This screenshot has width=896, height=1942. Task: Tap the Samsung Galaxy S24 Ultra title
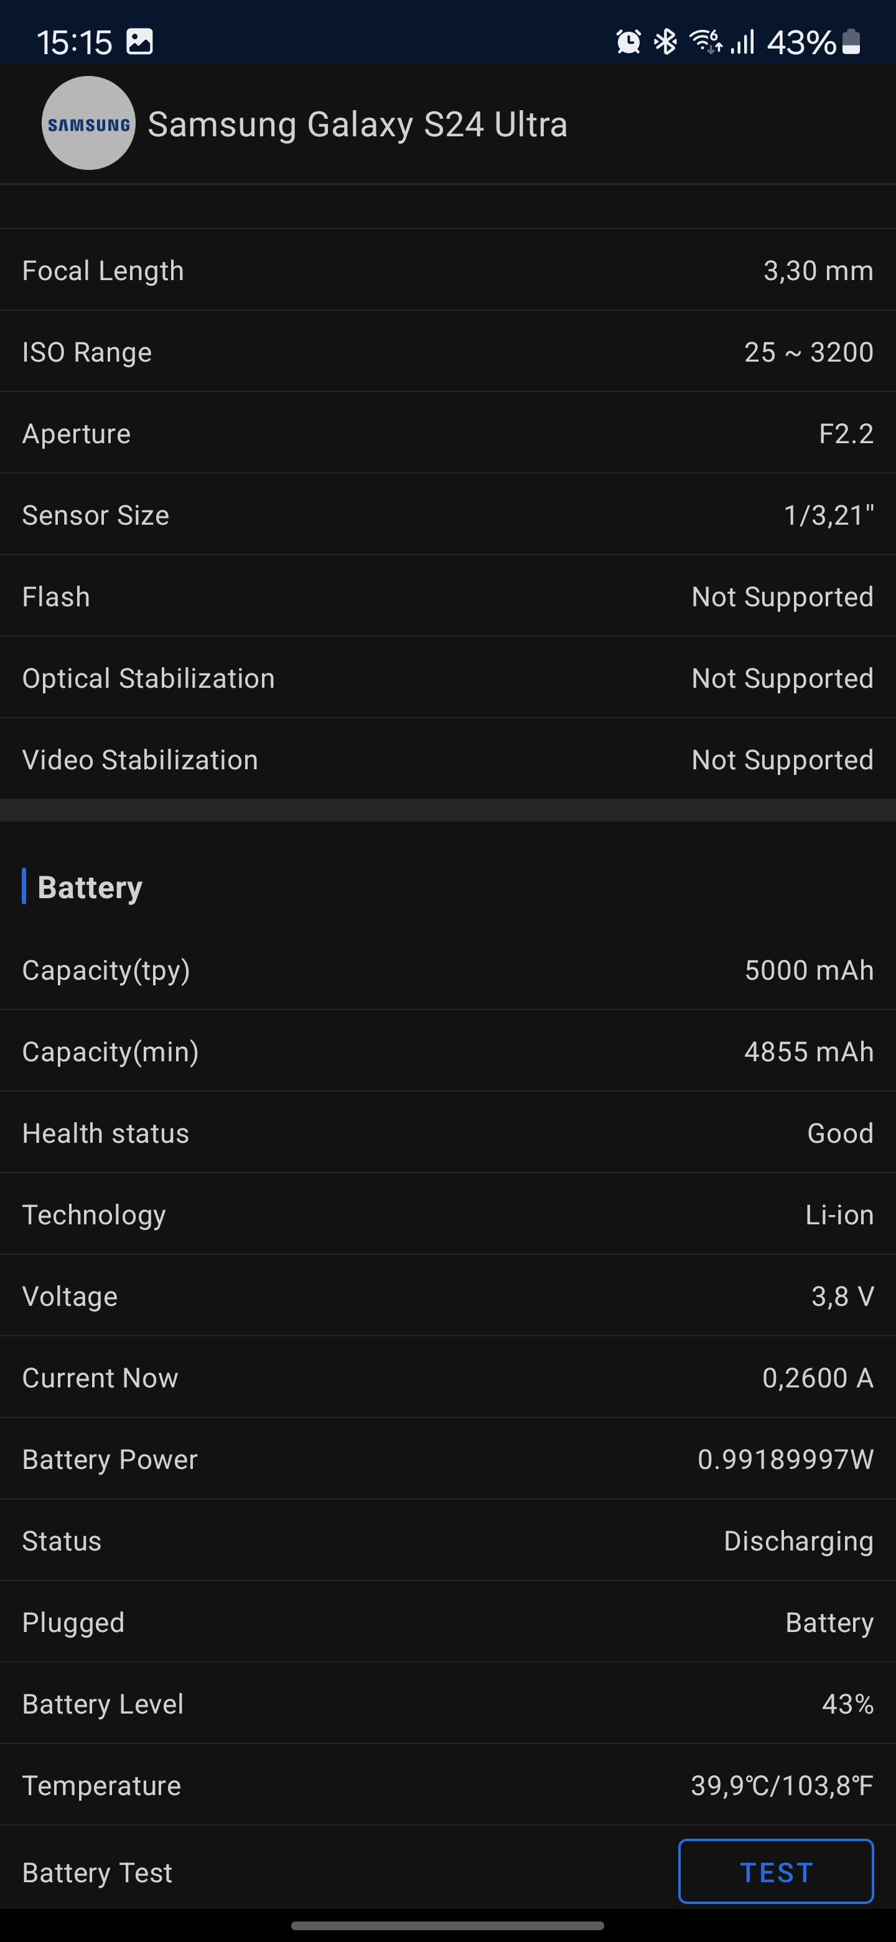tap(357, 125)
